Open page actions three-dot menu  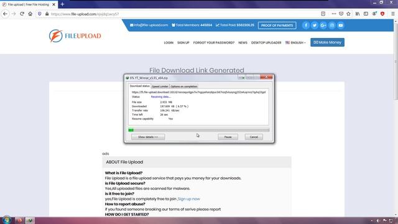point(334,14)
